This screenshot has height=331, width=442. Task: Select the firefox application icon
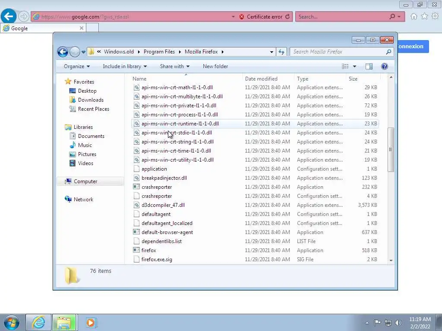tap(136, 250)
